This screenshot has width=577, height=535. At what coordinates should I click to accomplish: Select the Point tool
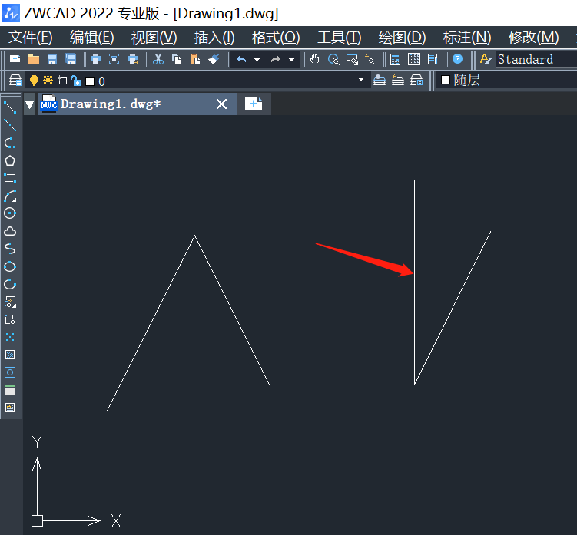click(10, 337)
